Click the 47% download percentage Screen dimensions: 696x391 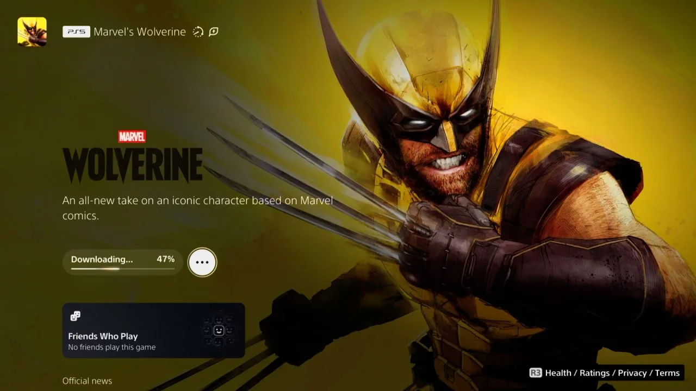point(166,259)
